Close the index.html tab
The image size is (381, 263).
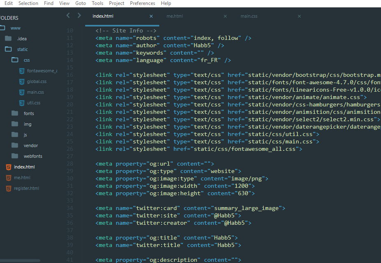pos(151,16)
